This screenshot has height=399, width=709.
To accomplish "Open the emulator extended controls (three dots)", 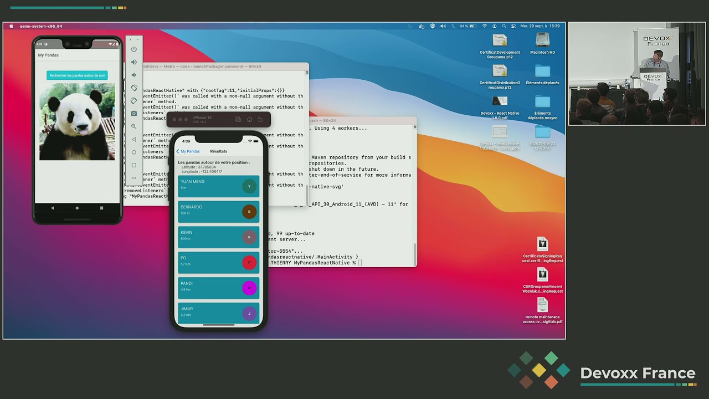I will click(x=133, y=178).
